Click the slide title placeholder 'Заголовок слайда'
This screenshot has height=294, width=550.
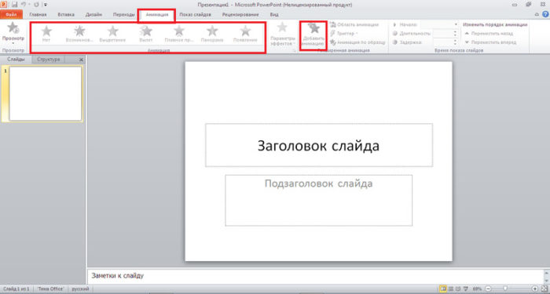[x=318, y=145]
